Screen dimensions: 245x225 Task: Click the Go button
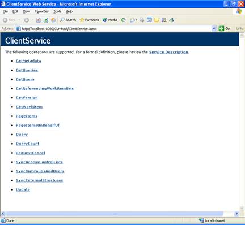pyautogui.click(x=224, y=28)
